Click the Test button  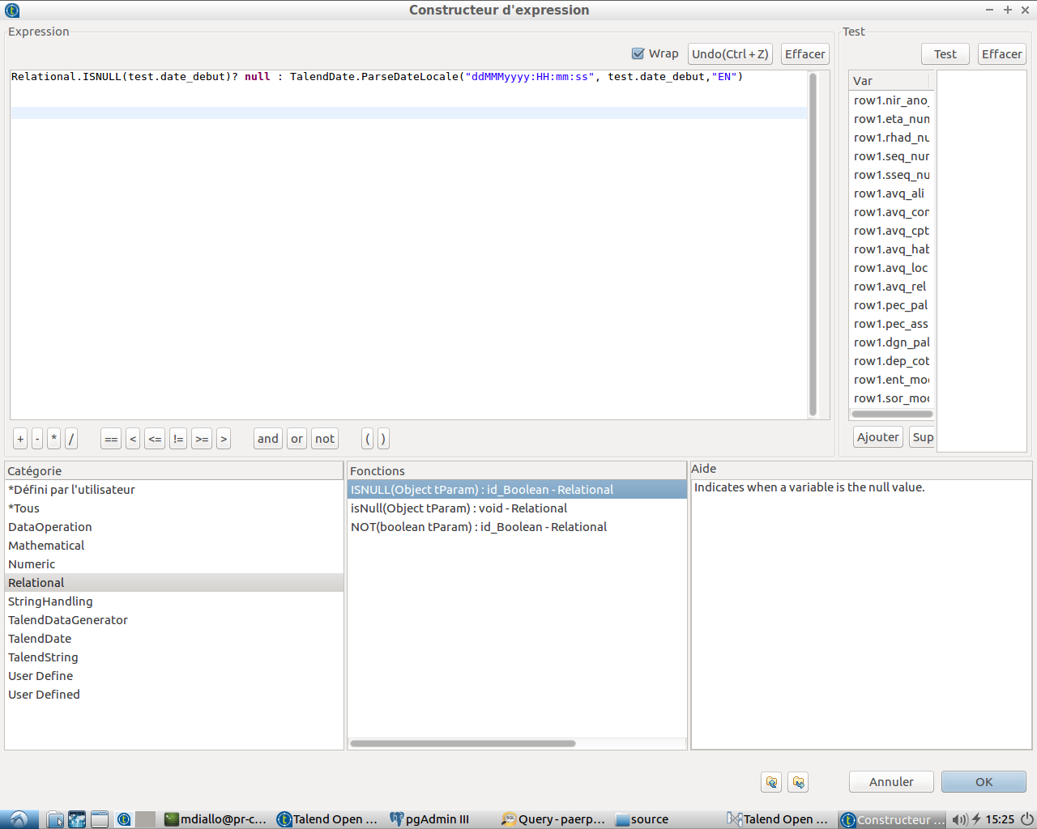(945, 54)
